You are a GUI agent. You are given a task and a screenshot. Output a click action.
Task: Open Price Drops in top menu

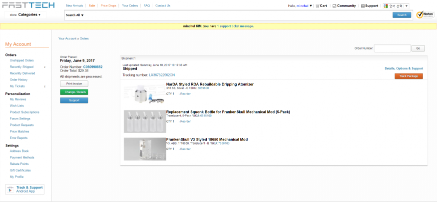click(108, 5)
